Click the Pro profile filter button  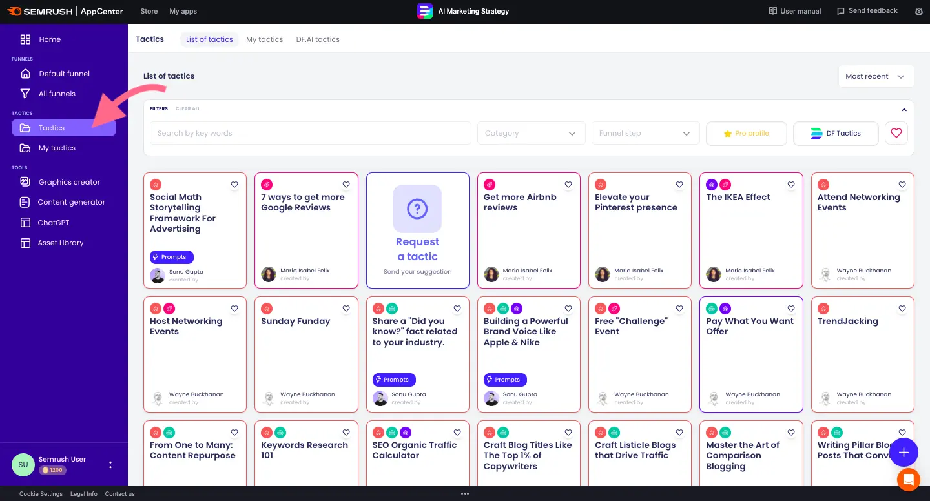click(x=746, y=133)
